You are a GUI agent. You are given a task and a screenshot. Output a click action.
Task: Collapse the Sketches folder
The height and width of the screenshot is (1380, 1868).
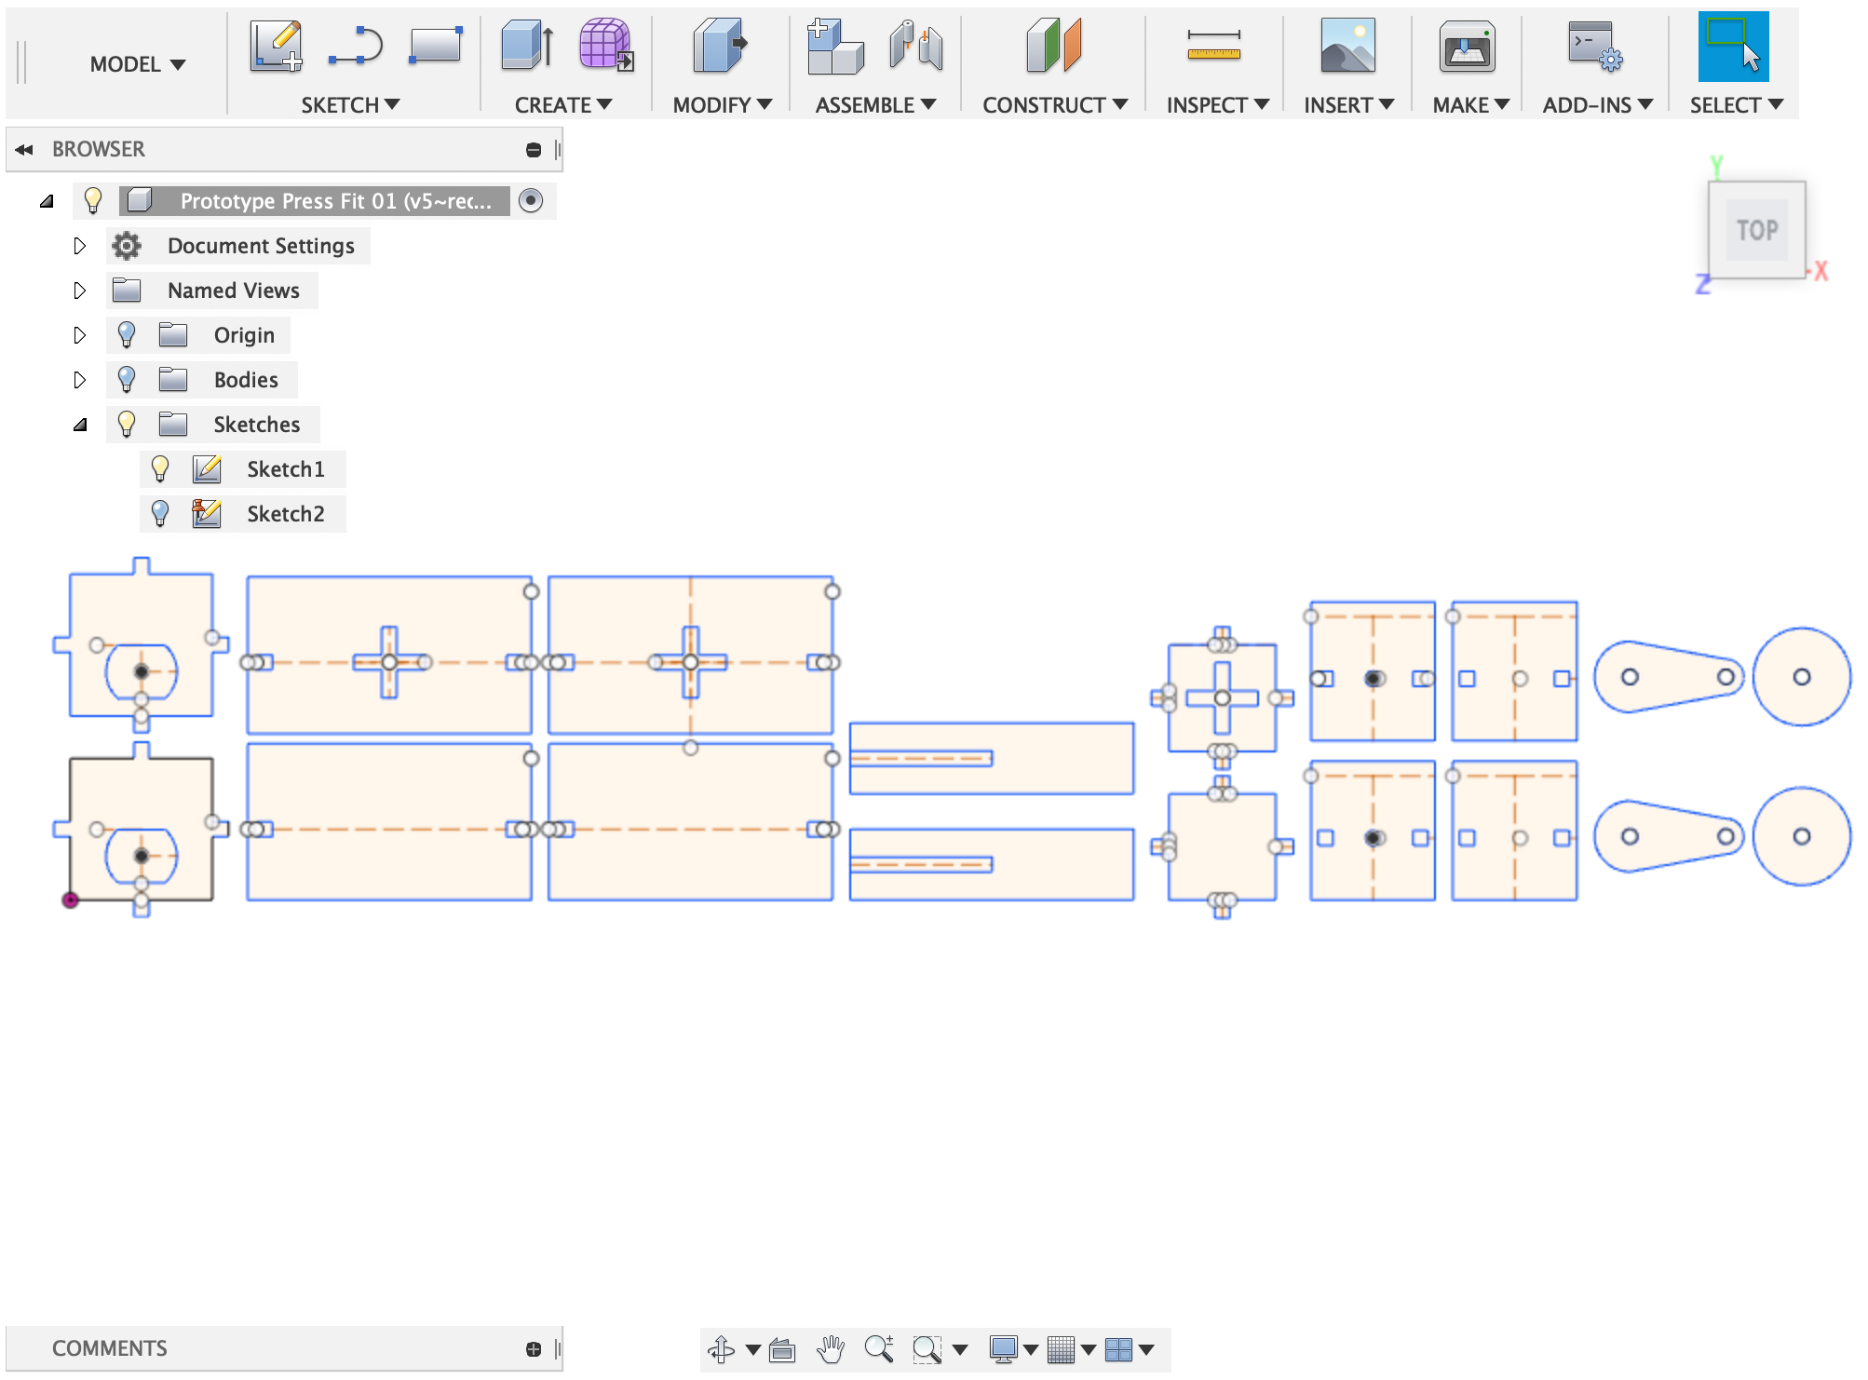[x=80, y=425]
